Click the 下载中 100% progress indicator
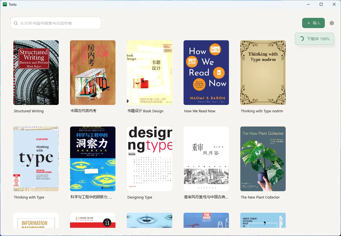The image size is (341, 236). [x=314, y=39]
